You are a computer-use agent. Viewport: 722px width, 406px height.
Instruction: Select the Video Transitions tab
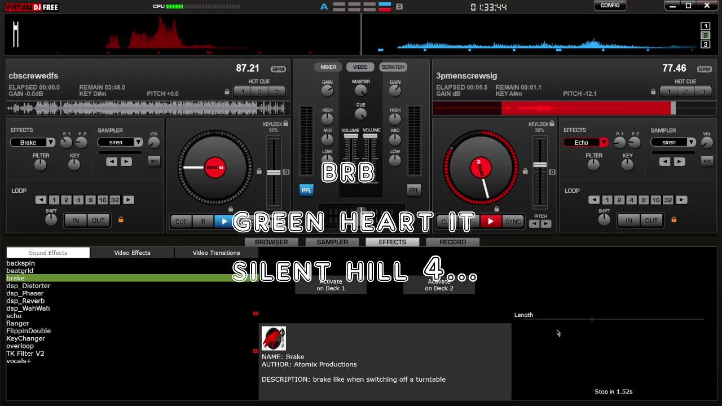click(216, 253)
